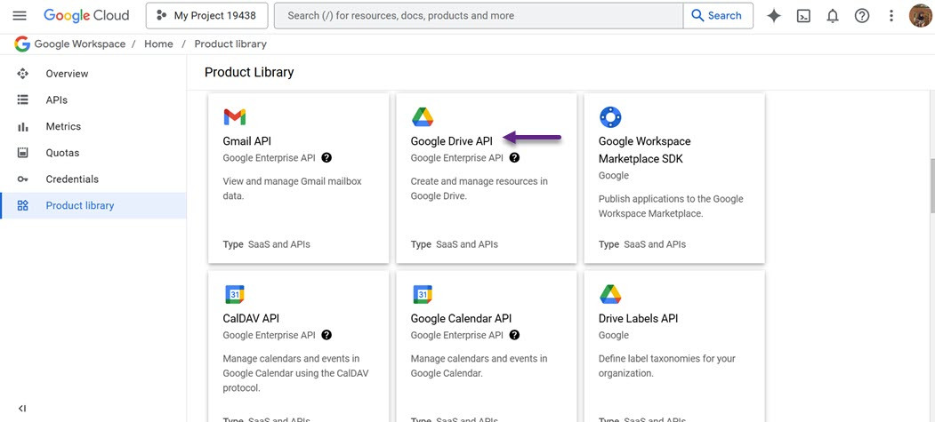Open the notifications bell
Viewport: 935px width, 422px height.
[x=833, y=16]
